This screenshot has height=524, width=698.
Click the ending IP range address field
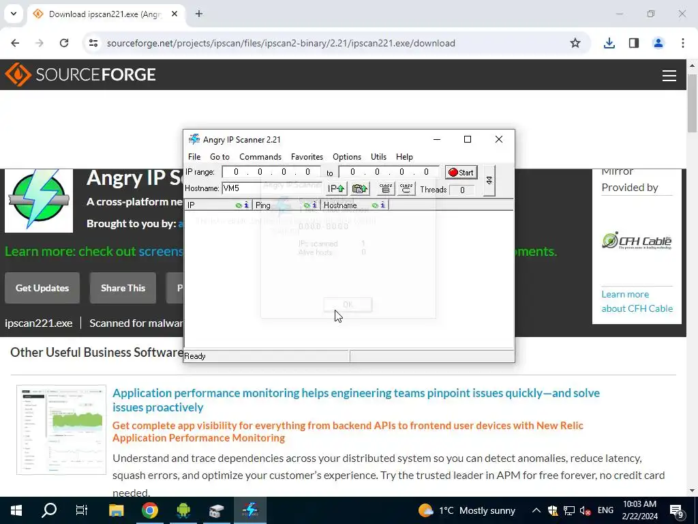pos(389,172)
